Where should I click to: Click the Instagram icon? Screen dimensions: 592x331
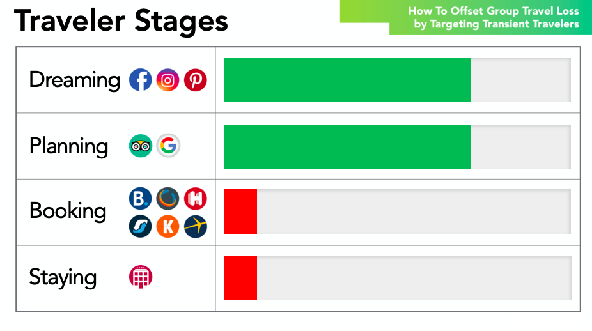point(167,80)
